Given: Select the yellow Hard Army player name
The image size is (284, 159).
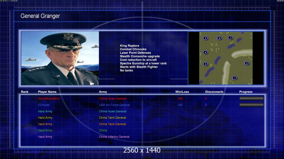Looking at the screenshot, I should coord(45,118).
